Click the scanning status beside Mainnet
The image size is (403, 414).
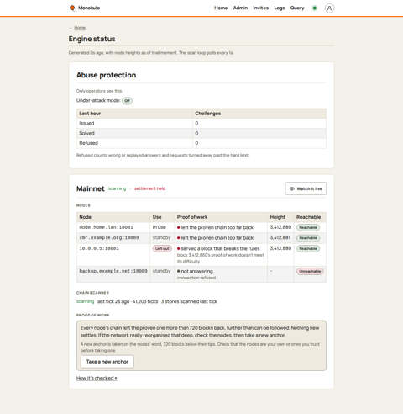(117, 188)
